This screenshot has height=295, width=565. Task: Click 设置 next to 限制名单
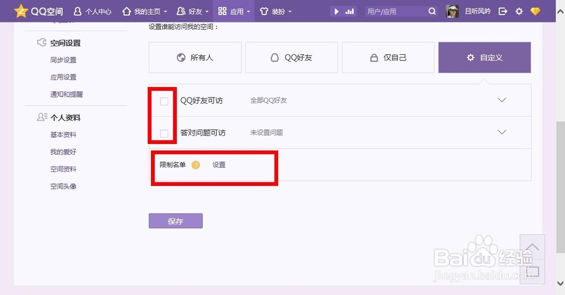(219, 165)
